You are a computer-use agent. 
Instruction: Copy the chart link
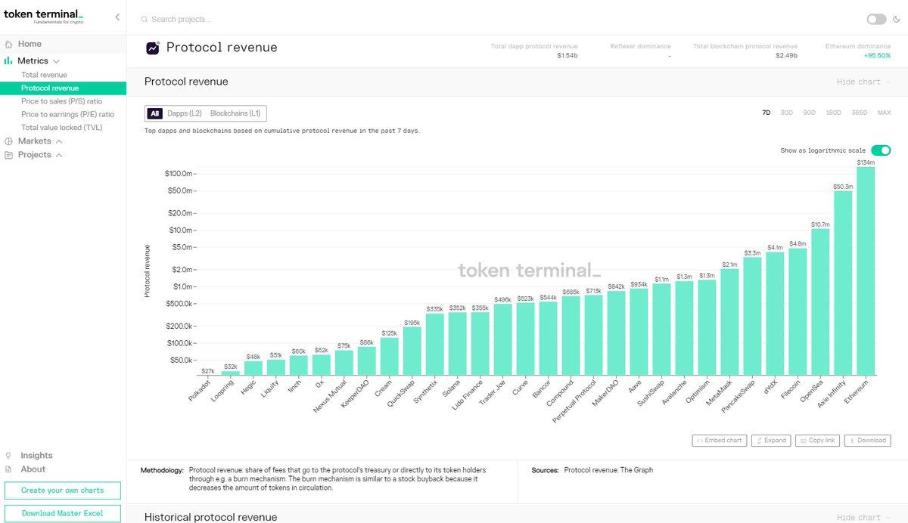click(x=817, y=441)
